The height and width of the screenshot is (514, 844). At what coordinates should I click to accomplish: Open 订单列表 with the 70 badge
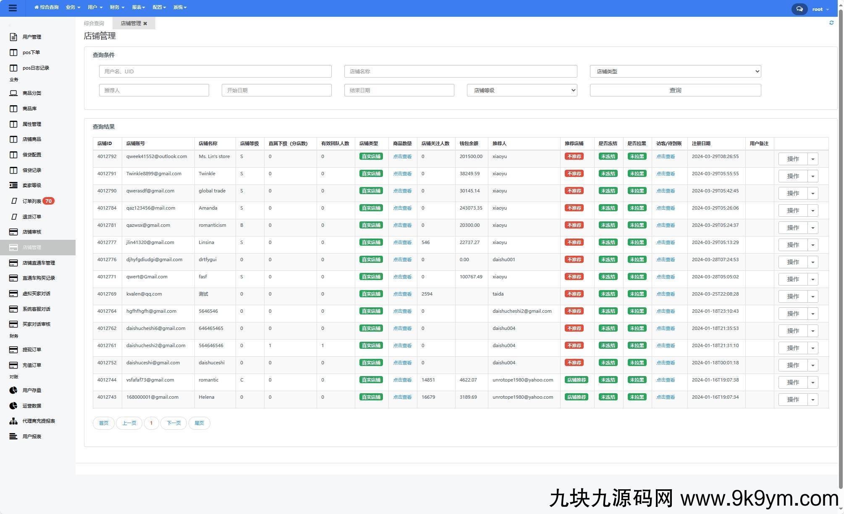pyautogui.click(x=32, y=201)
